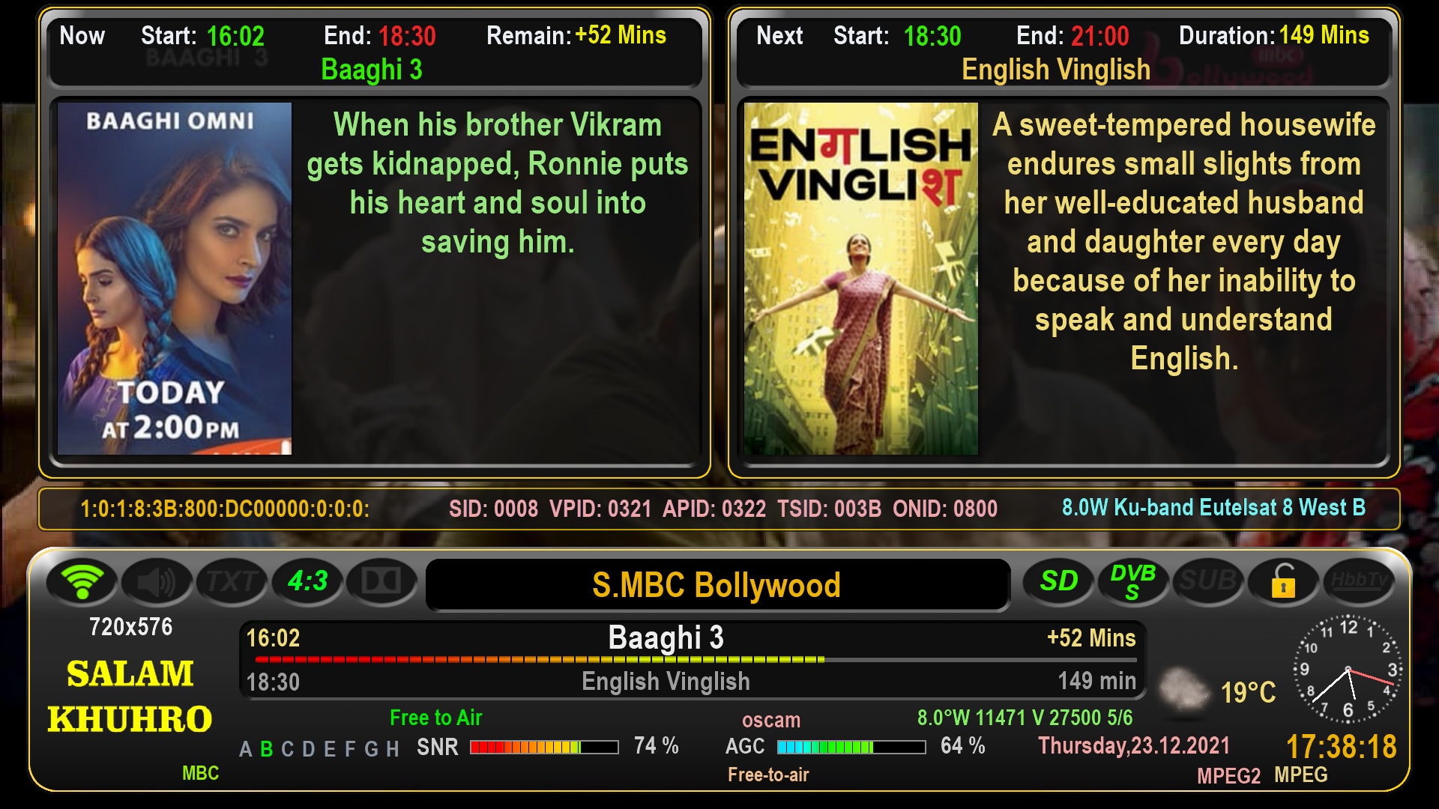Click the analog clock widget
The image size is (1439, 809).
pyautogui.click(x=1348, y=669)
